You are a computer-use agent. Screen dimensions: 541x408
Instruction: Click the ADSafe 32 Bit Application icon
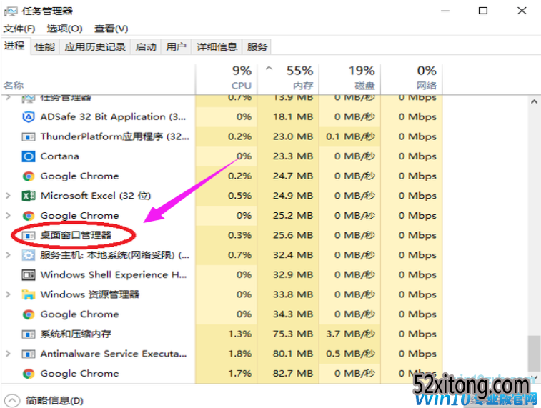29,117
